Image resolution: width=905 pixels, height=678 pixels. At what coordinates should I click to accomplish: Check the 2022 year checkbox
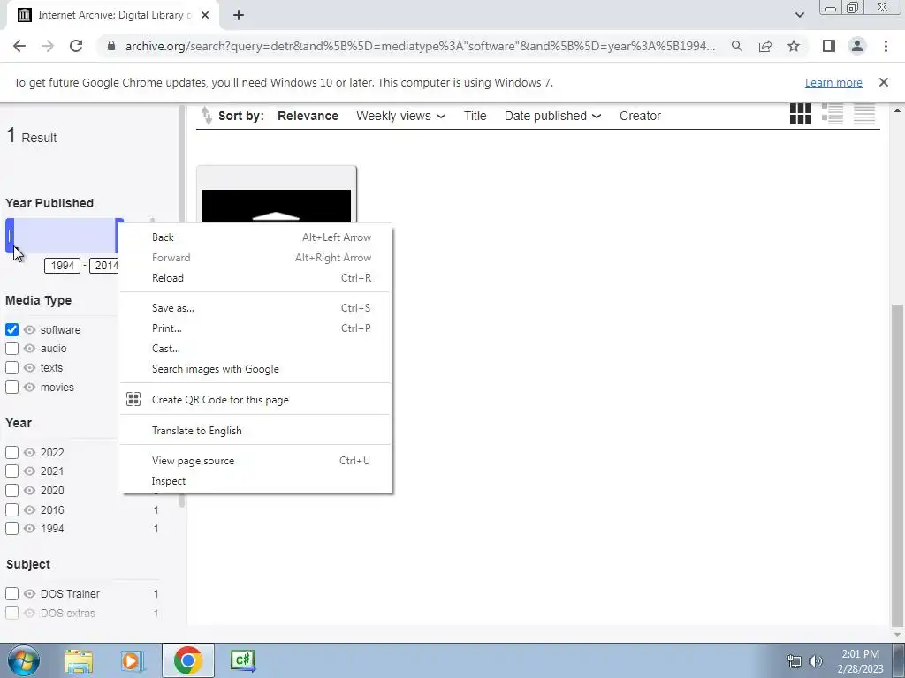pyautogui.click(x=11, y=453)
